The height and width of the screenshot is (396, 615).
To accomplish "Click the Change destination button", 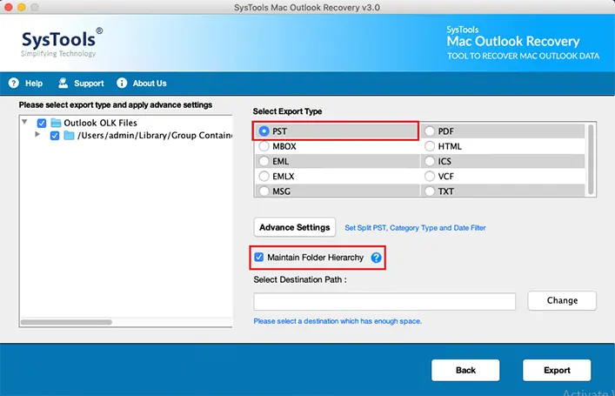I will tap(562, 300).
